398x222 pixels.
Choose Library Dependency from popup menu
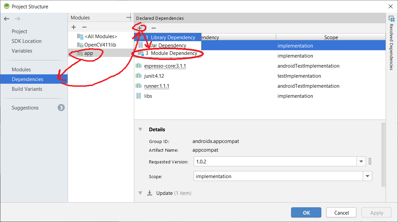coord(171,38)
